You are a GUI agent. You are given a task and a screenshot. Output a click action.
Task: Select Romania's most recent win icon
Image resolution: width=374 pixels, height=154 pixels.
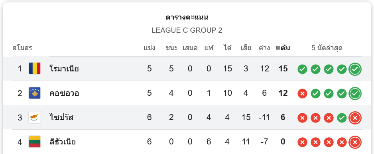(355, 69)
